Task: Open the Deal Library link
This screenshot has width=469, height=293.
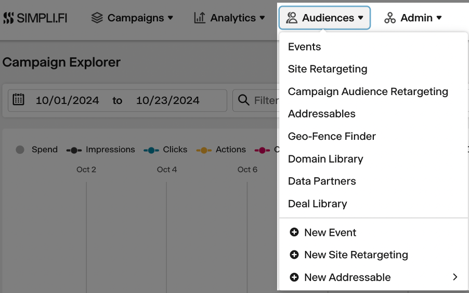Action: 317,204
